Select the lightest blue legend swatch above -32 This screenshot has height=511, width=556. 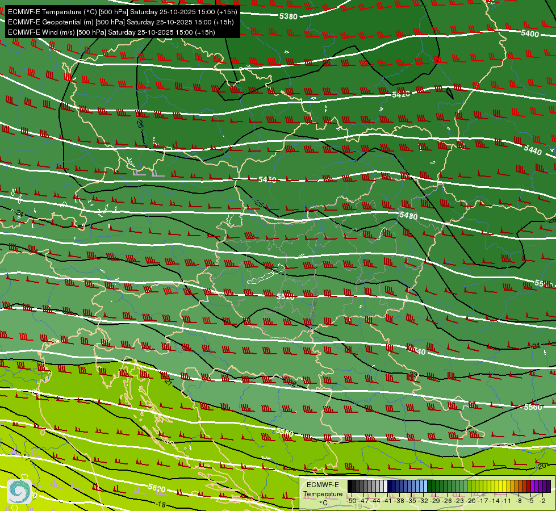pyautogui.click(x=425, y=486)
